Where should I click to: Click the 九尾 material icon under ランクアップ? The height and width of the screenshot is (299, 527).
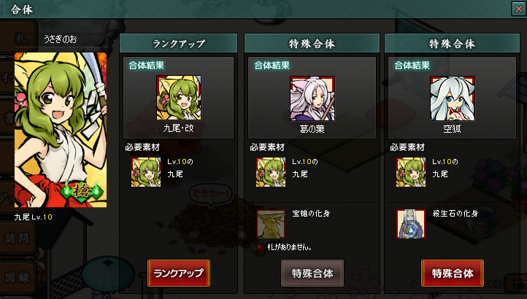[x=146, y=172]
